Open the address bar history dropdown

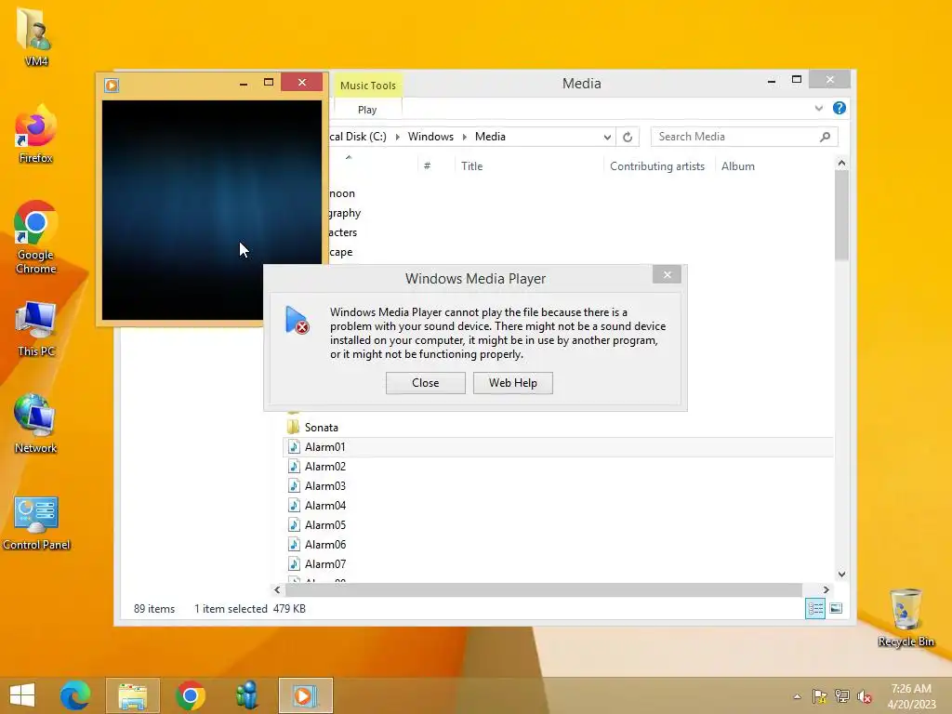click(x=606, y=138)
